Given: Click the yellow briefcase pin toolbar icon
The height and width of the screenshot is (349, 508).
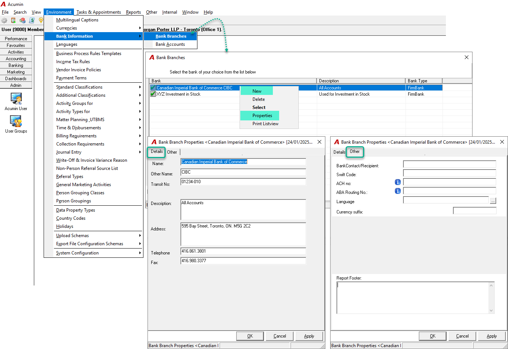Looking at the screenshot, I should click(x=41, y=20).
